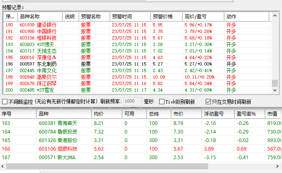Click 开多 action in row 196

coord(231,64)
